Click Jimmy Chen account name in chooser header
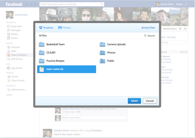Image resolution: width=195 pixels, height=138 pixels. [148, 28]
